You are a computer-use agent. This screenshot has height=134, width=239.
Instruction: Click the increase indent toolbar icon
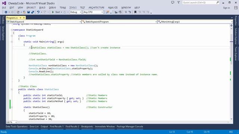point(120,12)
